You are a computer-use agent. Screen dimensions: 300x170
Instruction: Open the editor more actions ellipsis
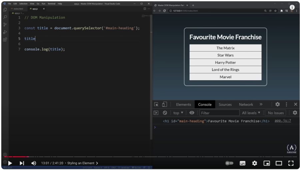pos(149,9)
